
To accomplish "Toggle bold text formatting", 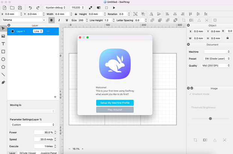I will [51, 20].
